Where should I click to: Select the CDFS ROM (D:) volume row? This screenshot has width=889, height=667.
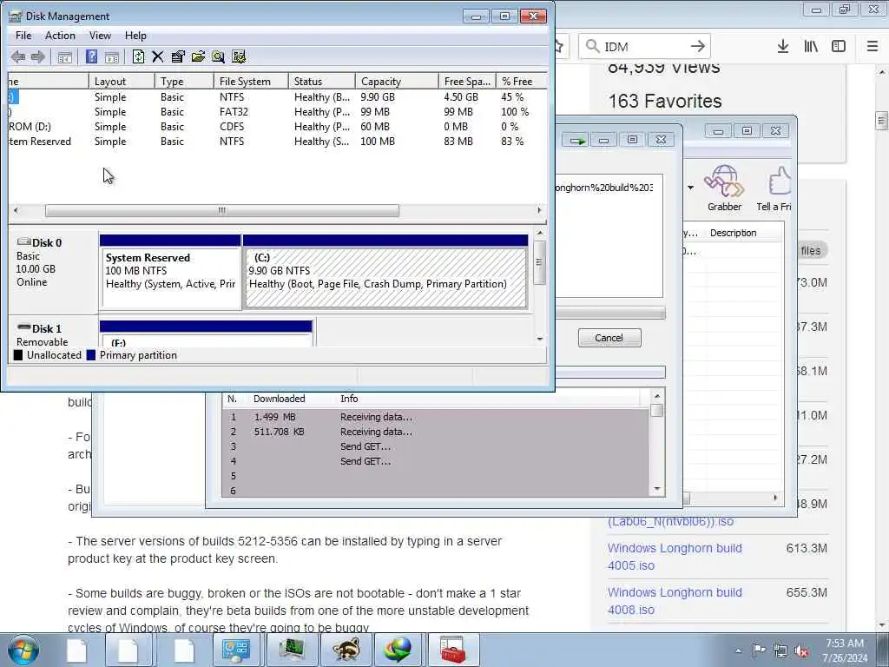(x=277, y=127)
